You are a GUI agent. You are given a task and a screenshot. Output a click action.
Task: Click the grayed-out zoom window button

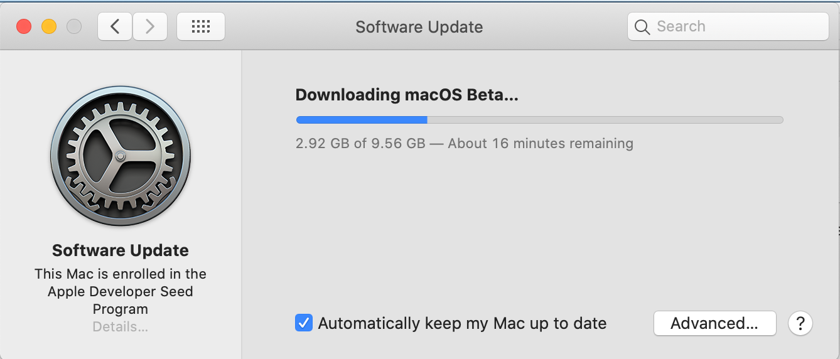[x=74, y=26]
